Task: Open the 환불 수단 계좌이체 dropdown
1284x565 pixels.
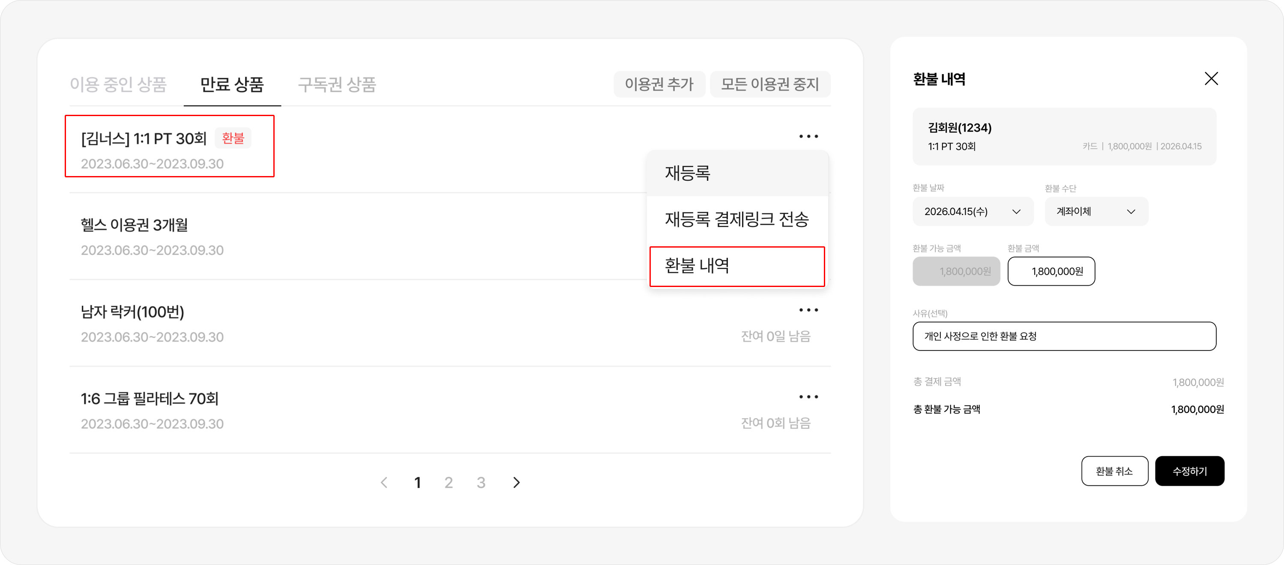Action: [x=1096, y=212]
